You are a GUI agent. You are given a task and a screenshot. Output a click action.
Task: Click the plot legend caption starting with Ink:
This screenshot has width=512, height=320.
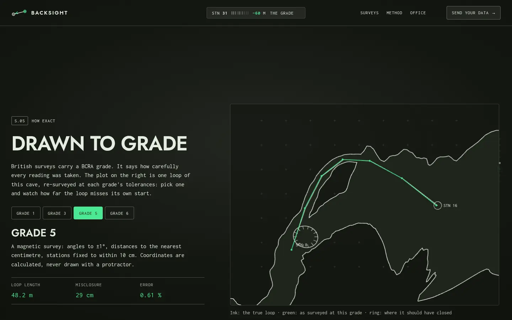pos(341,313)
